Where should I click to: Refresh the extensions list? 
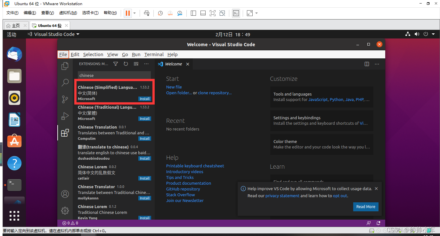(126, 64)
